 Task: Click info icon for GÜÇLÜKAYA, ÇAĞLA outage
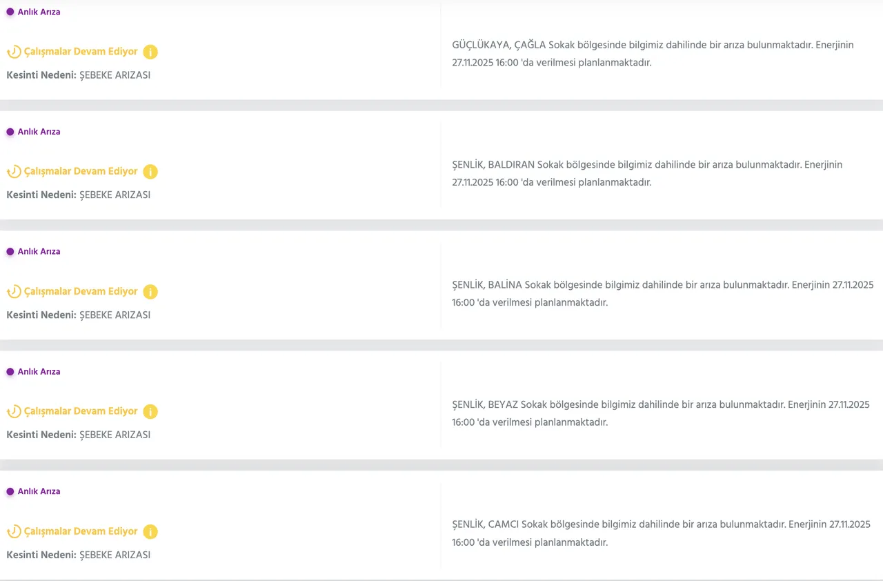click(150, 52)
